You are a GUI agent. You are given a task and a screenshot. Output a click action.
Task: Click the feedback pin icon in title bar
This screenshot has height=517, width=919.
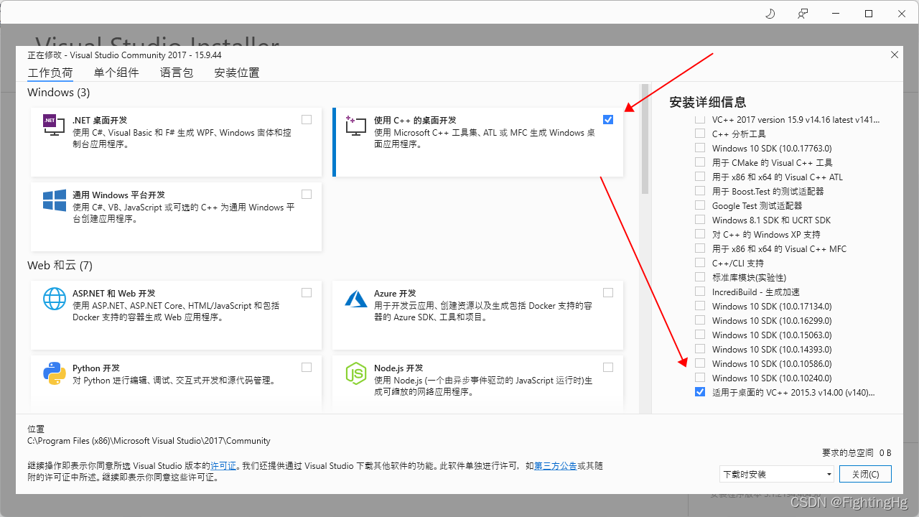[803, 14]
